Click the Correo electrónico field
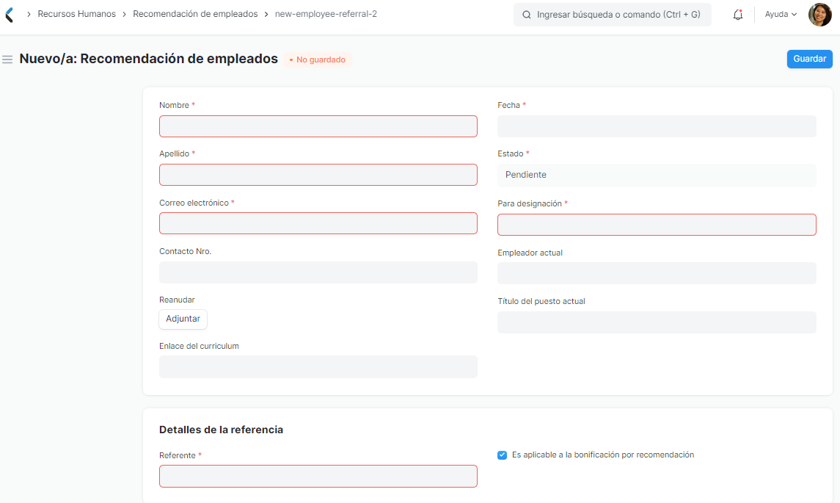Image resolution: width=840 pixels, height=503 pixels. (x=318, y=222)
